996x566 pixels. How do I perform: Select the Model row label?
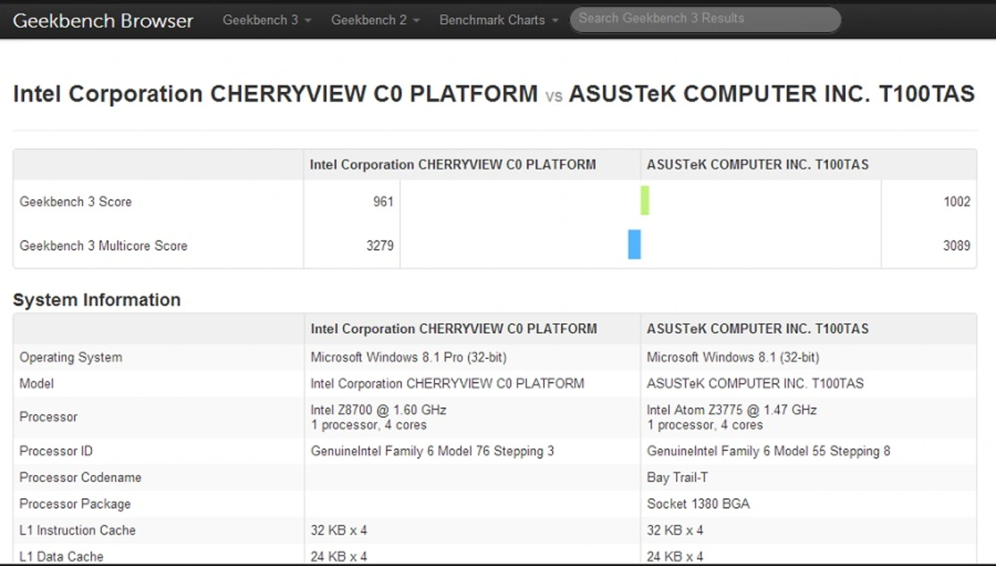tap(37, 383)
